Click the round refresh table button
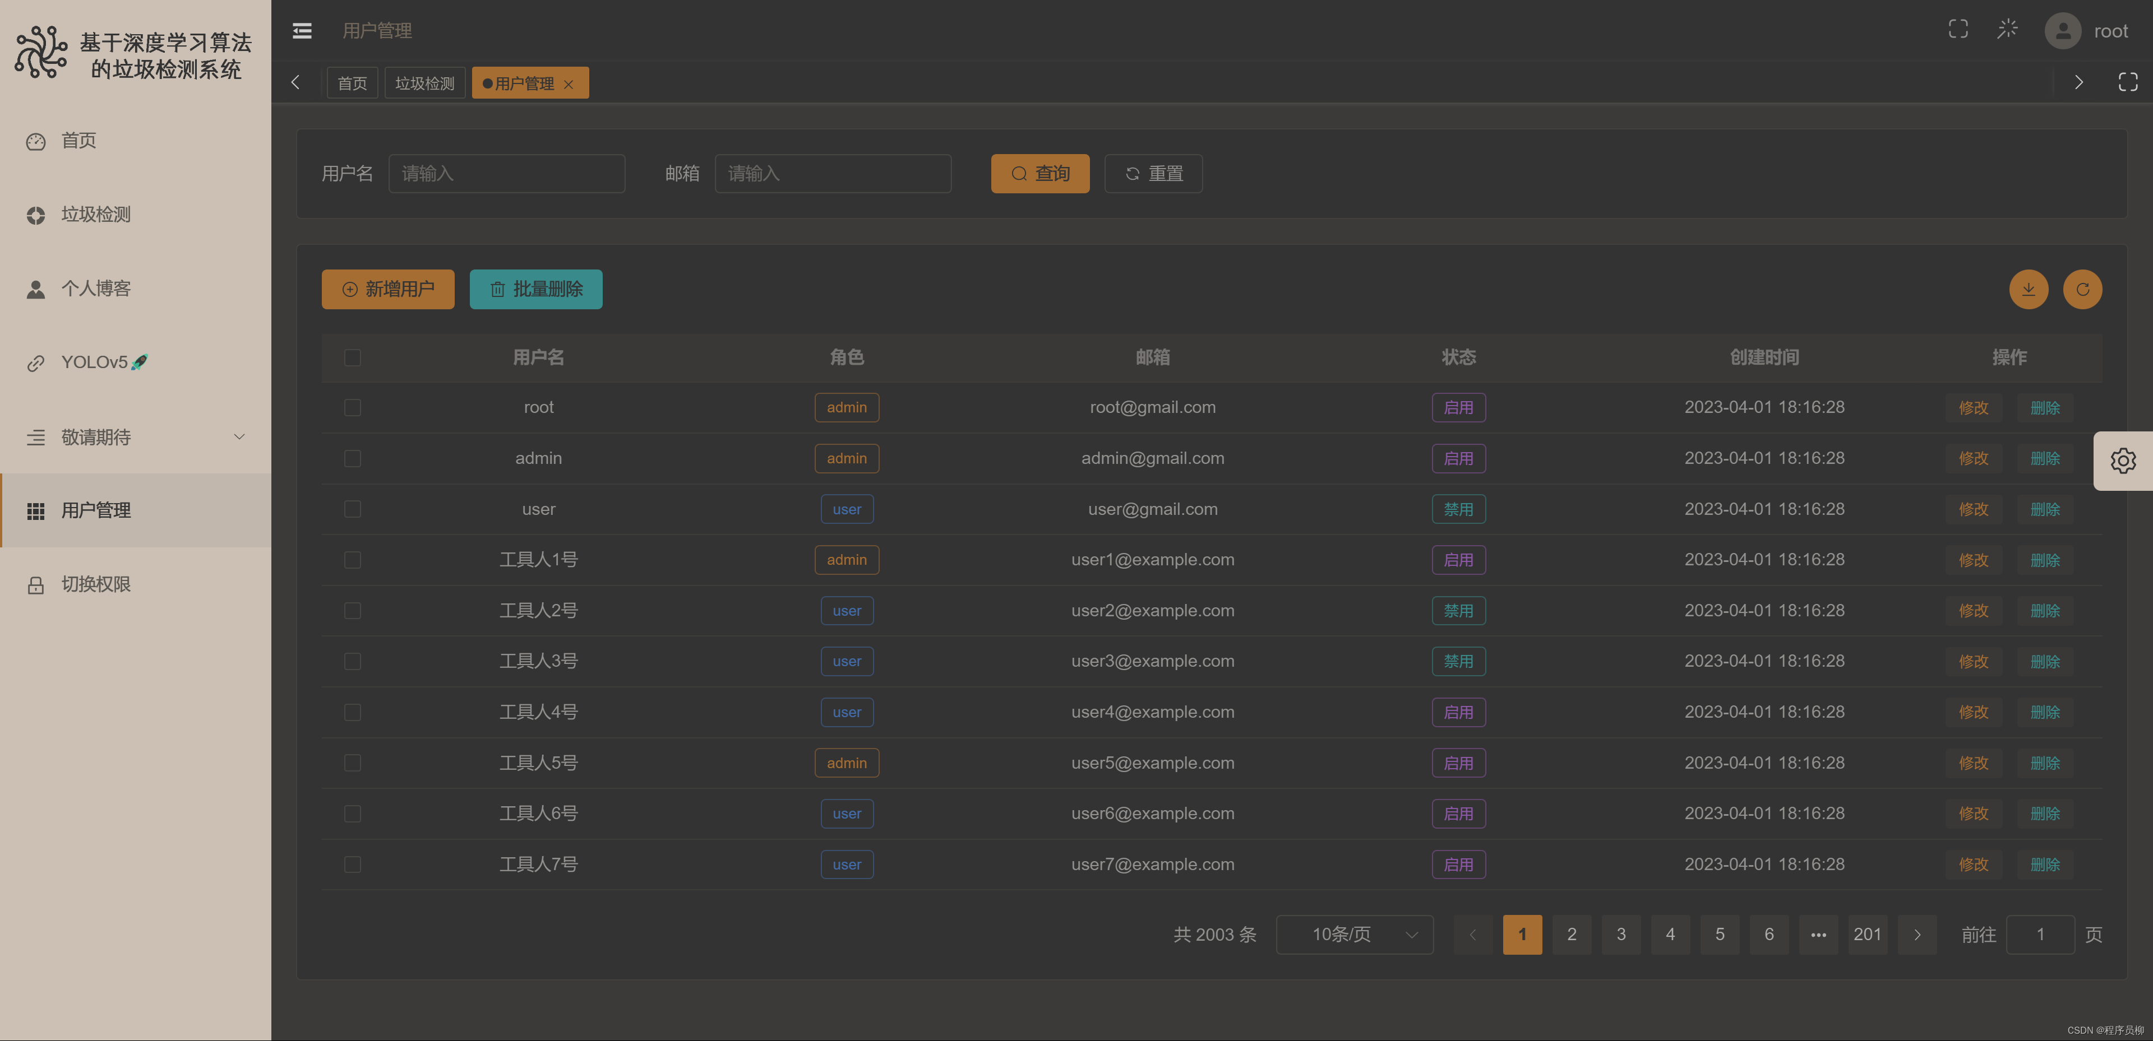This screenshot has height=1041, width=2153. click(2082, 289)
